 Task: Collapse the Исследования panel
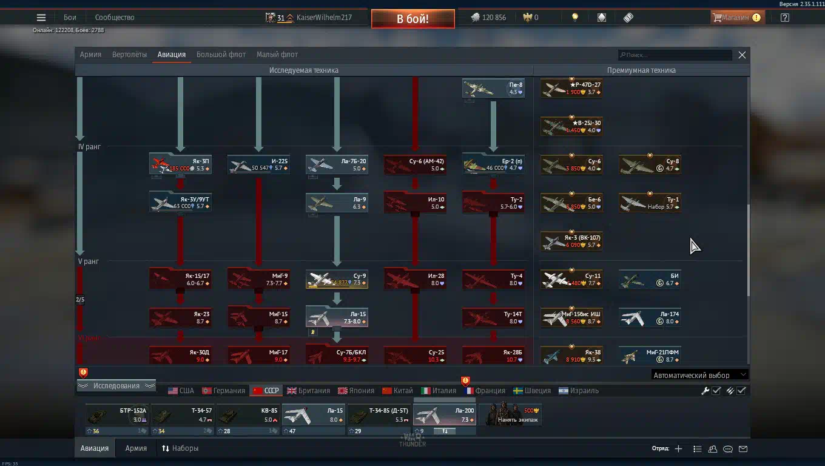click(116, 386)
